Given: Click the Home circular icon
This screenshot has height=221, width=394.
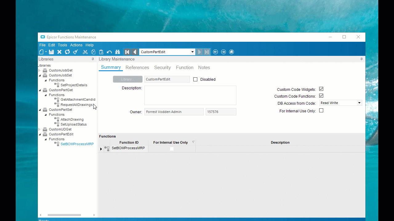Looking at the screenshot, I should click(231, 52).
